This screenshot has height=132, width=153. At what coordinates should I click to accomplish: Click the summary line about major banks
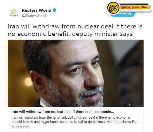click(x=76, y=122)
